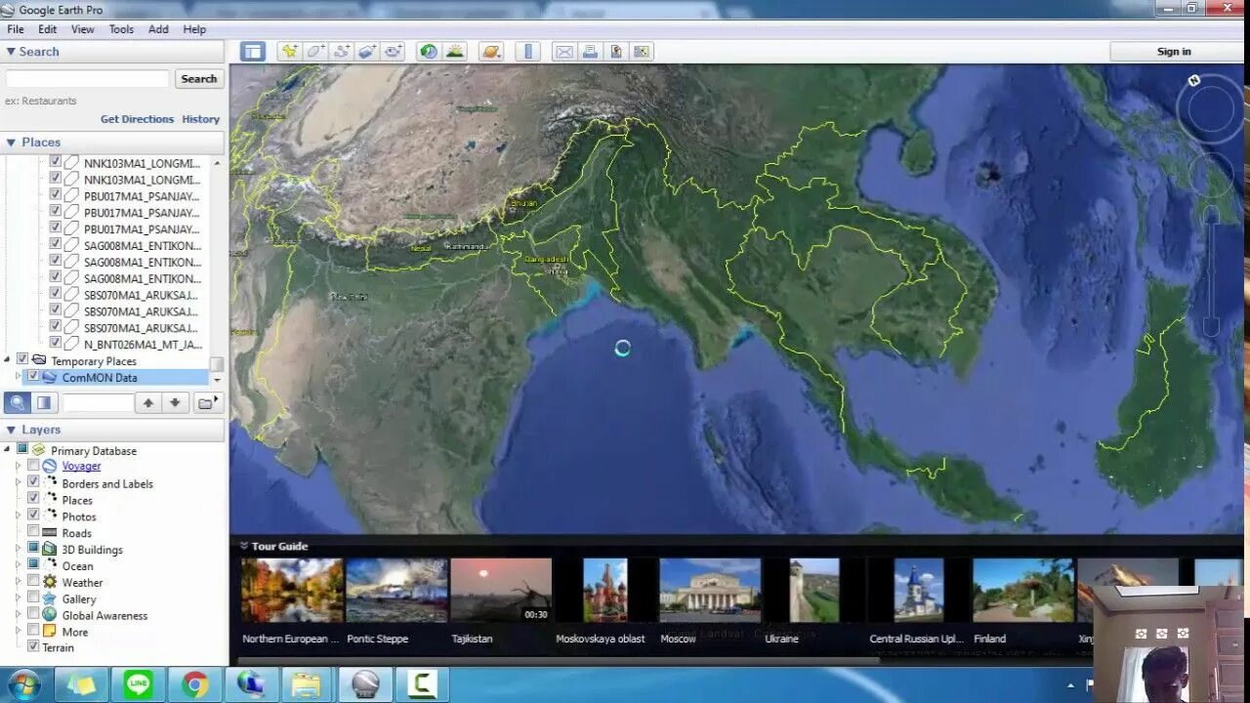Click the search magnifier icon below Places
Image resolution: width=1250 pixels, height=703 pixels.
[18, 402]
